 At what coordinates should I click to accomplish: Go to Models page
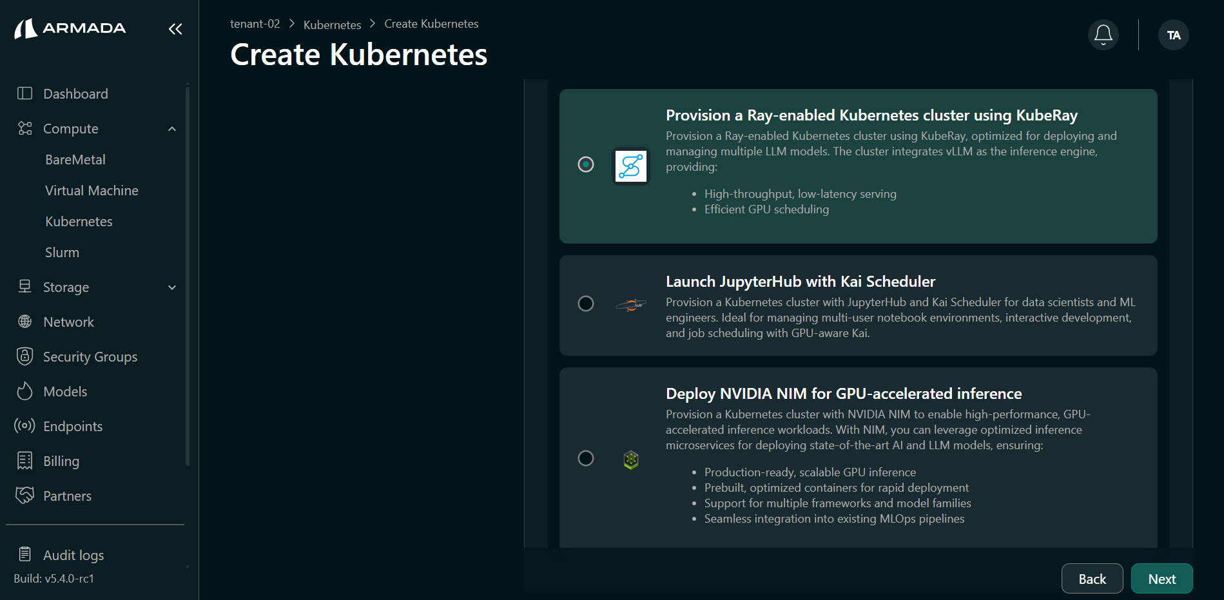point(65,392)
